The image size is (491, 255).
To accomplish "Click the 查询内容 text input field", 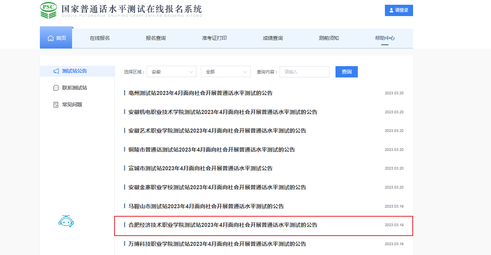I will 304,72.
